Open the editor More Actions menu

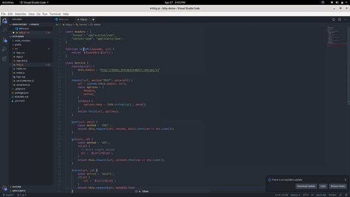pos(345,20)
